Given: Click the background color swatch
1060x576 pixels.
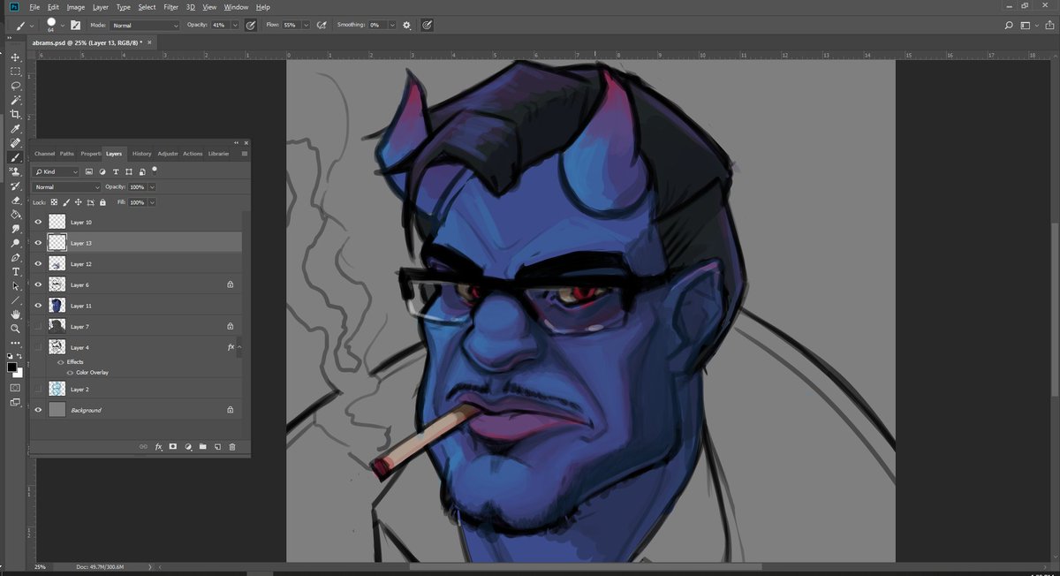Looking at the screenshot, I should (x=19, y=372).
